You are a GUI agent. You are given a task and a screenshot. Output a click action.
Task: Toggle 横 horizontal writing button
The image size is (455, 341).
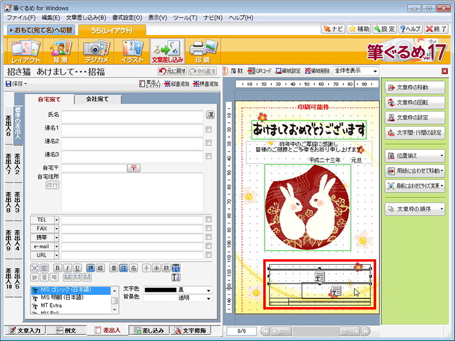click(90, 268)
